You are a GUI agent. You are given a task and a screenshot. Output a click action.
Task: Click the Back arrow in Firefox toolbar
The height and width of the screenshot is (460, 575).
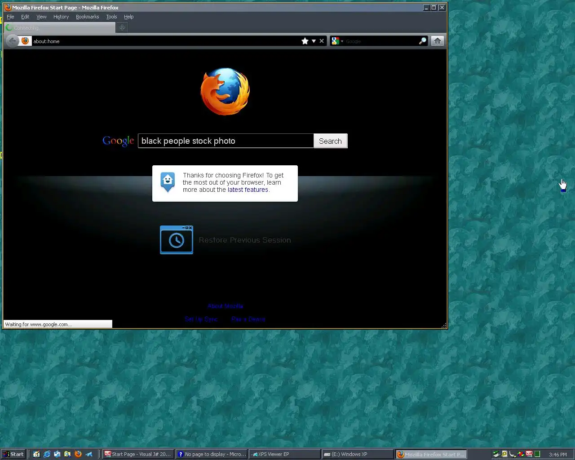coord(12,41)
